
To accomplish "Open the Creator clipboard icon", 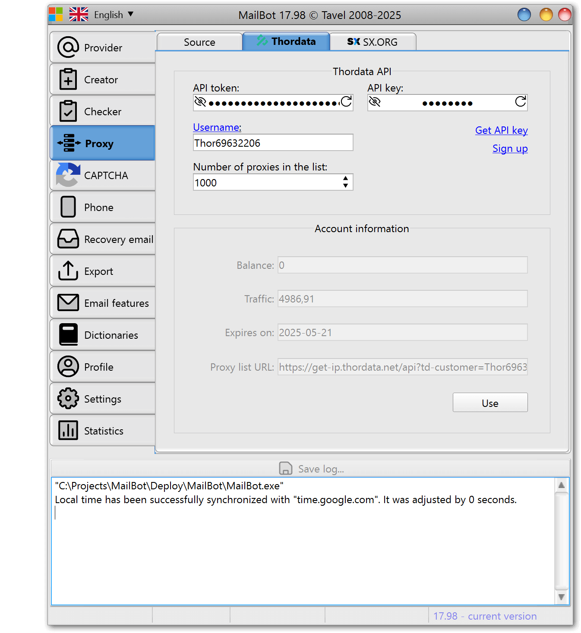I will click(68, 79).
